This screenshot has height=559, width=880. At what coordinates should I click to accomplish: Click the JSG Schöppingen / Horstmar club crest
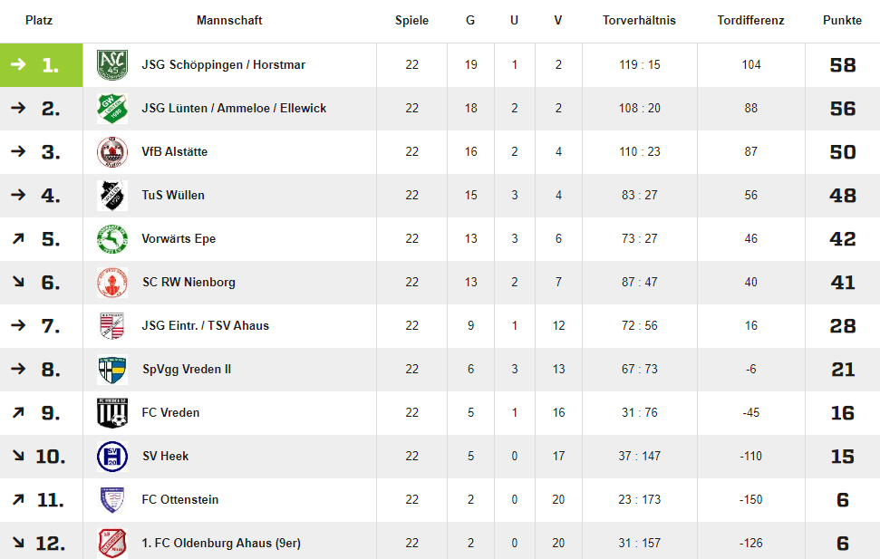click(x=112, y=65)
